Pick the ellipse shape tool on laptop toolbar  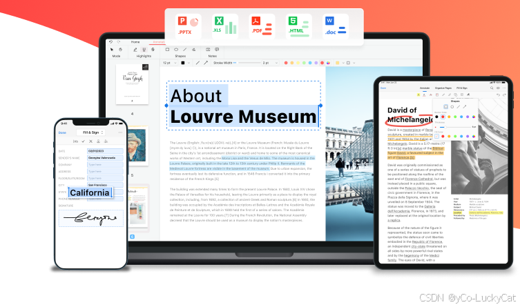point(176,50)
